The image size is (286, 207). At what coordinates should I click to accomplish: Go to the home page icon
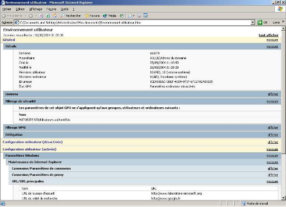[55, 16]
